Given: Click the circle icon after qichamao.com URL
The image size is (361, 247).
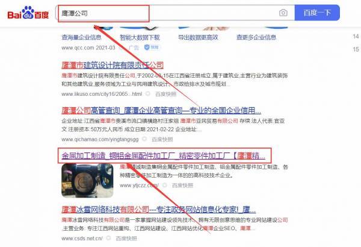Looking at the screenshot, I should (144, 139).
